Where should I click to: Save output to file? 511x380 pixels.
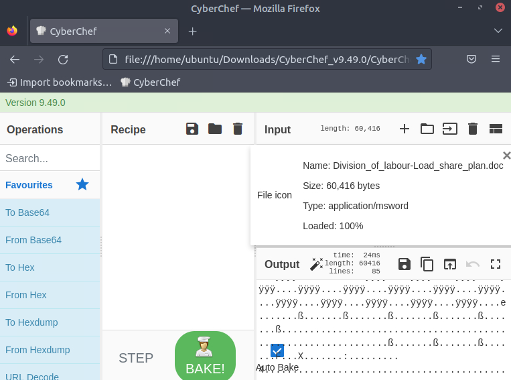click(405, 264)
